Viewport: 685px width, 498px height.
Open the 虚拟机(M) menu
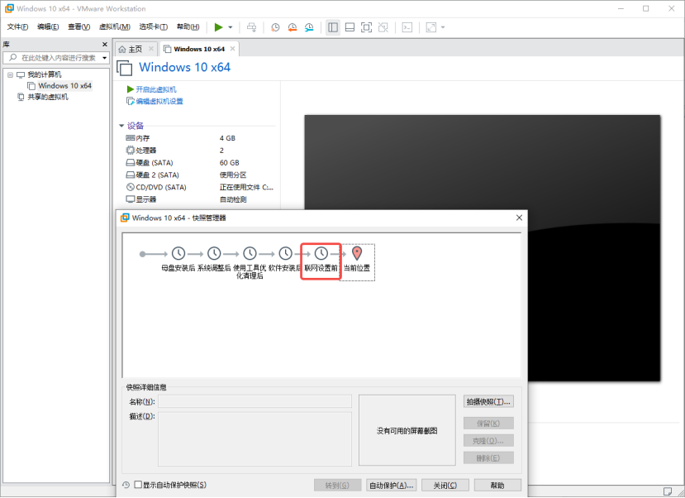(x=115, y=27)
